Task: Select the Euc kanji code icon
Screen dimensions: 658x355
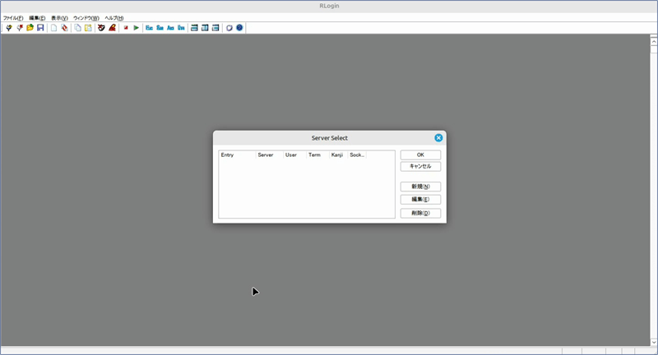Action: [x=150, y=28]
